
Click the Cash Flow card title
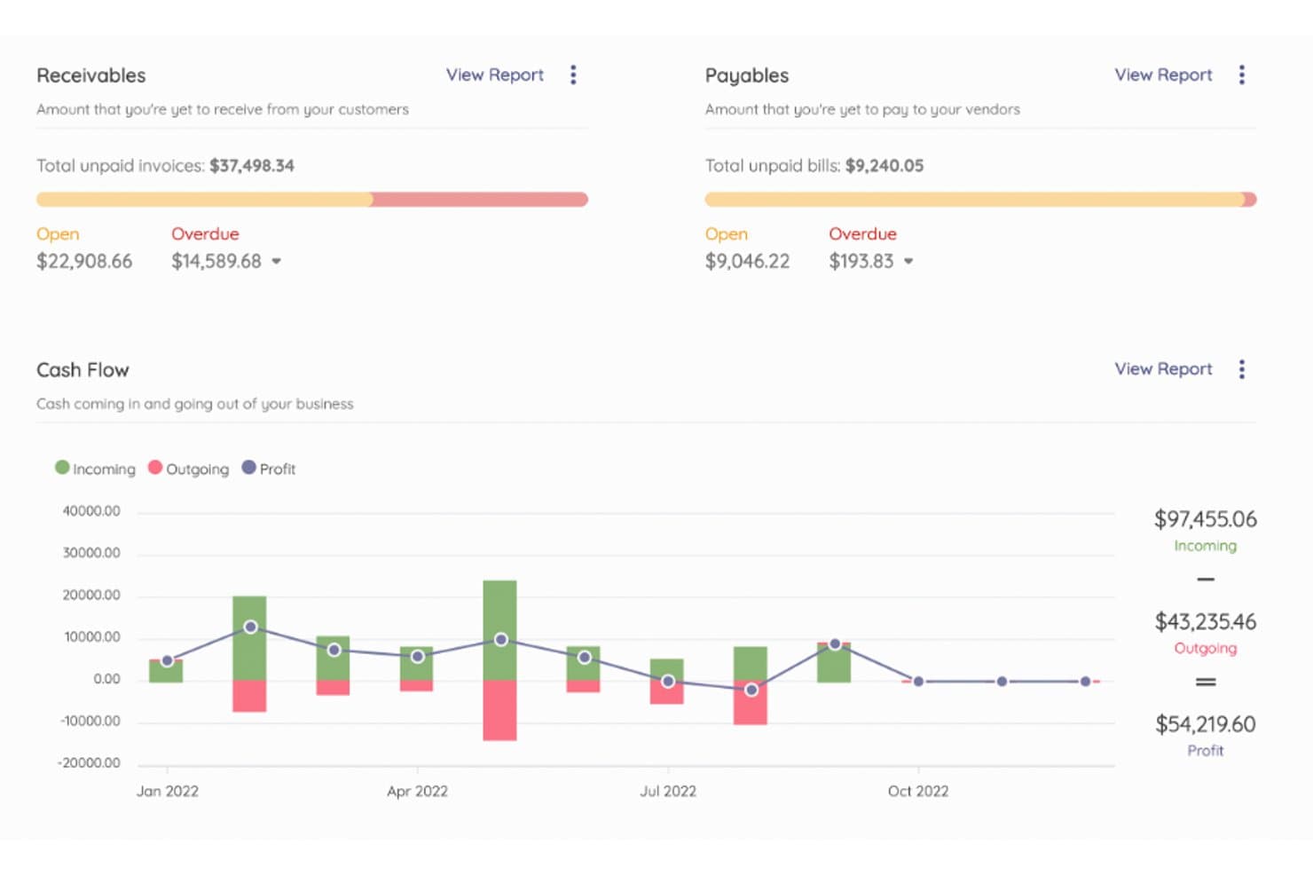coord(83,370)
